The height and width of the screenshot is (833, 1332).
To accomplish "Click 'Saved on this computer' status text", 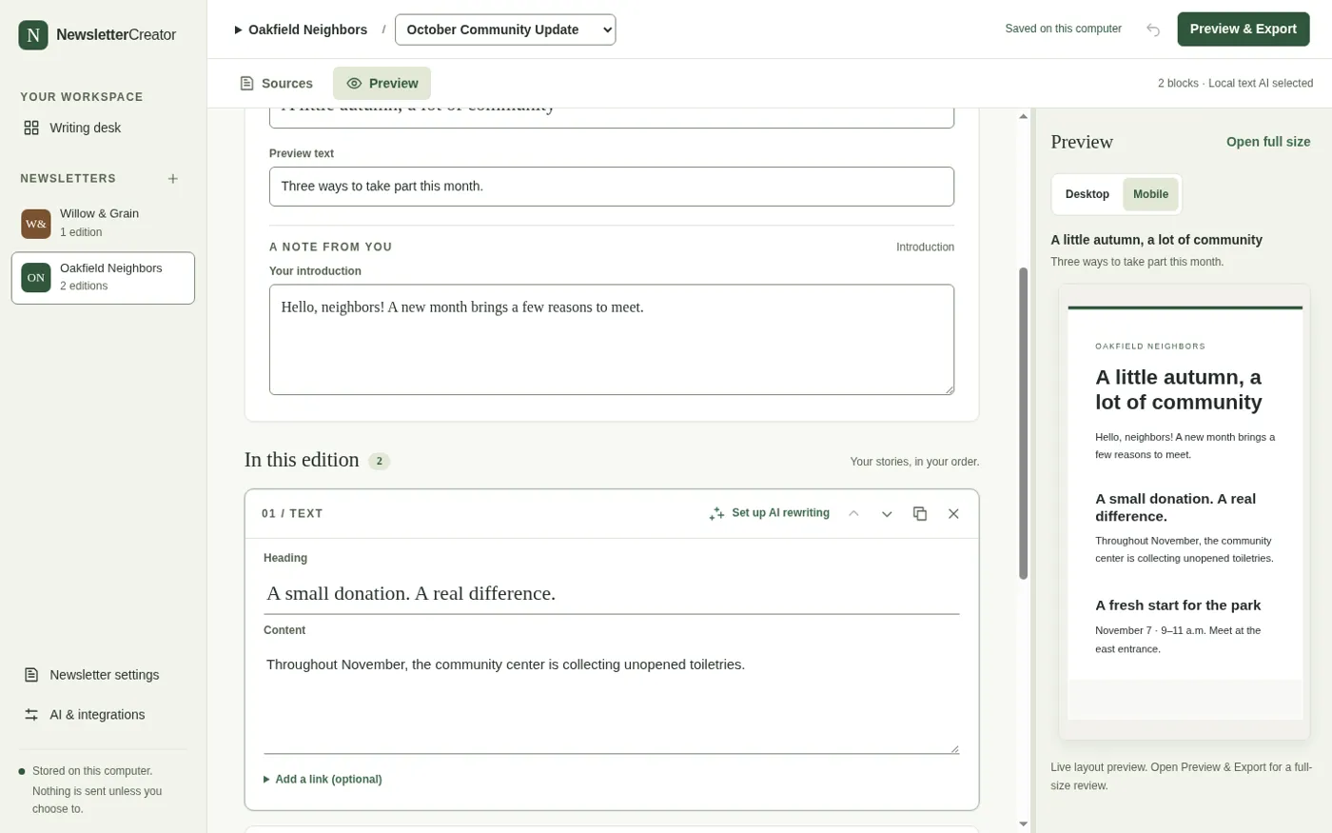I will tap(1063, 30).
